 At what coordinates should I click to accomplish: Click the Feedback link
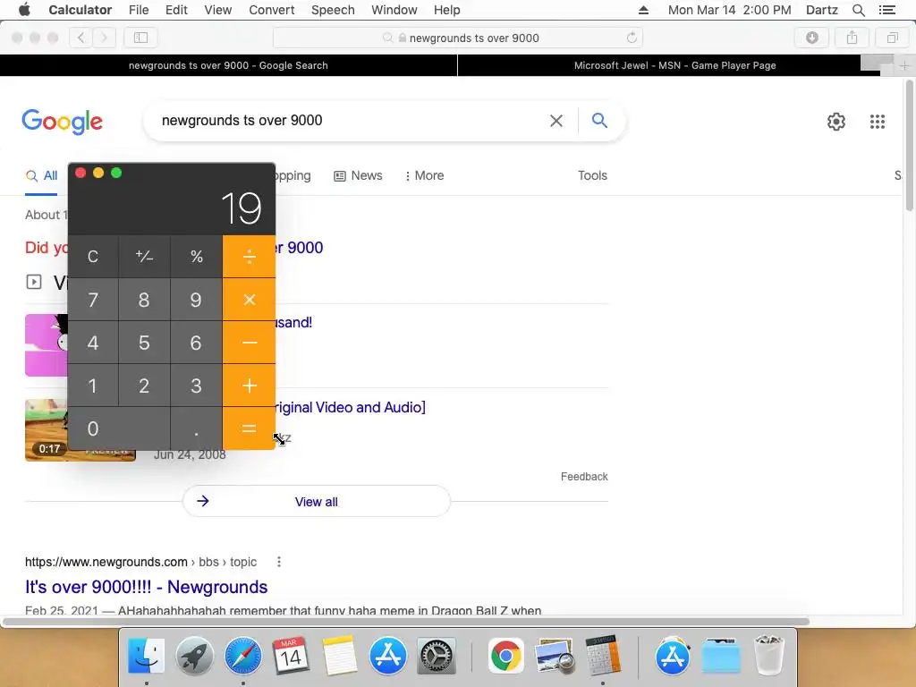click(584, 477)
